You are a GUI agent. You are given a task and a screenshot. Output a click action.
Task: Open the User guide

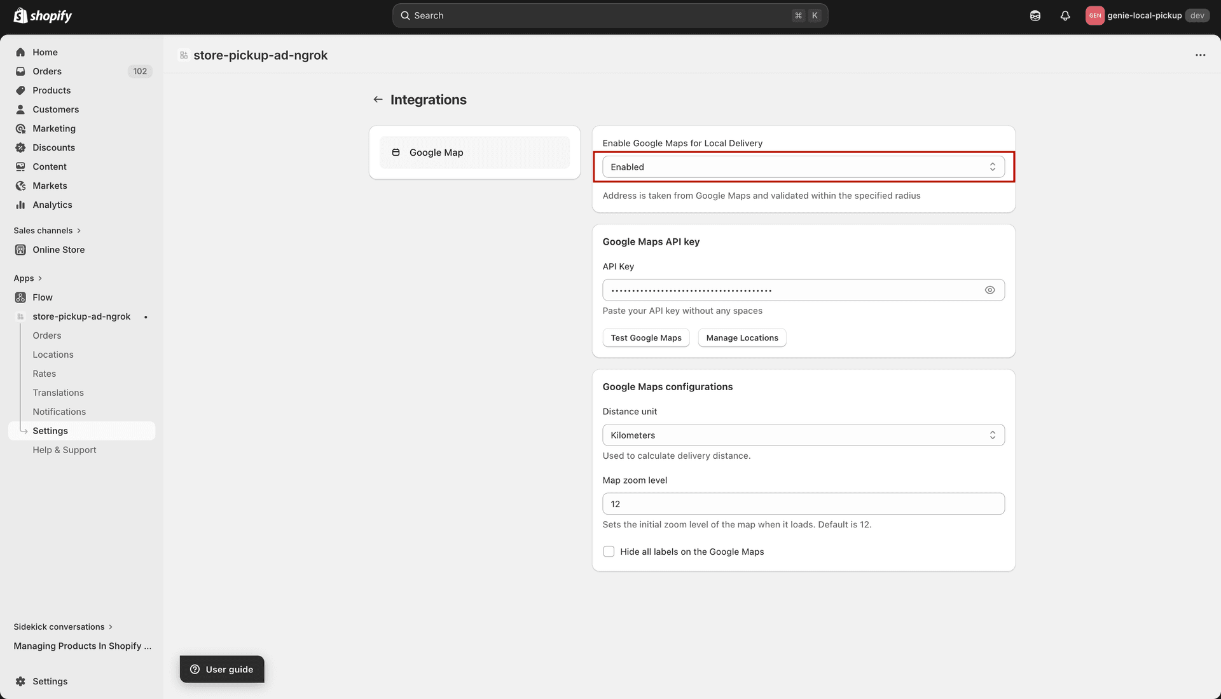click(x=221, y=669)
